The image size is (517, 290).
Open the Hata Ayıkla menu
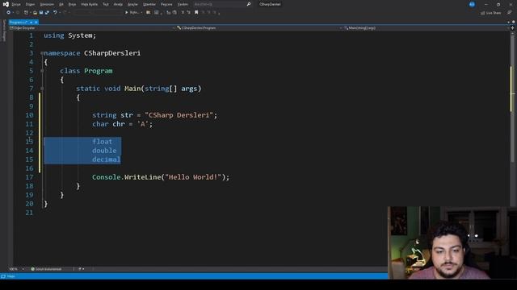(89, 4)
